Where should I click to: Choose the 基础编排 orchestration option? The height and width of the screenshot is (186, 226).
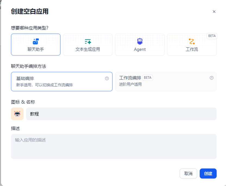point(61,81)
